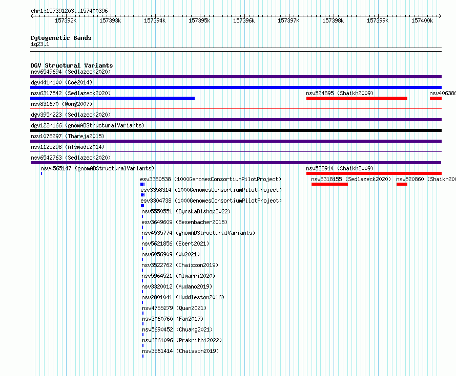Click the red nsv524895 variant bar
Image resolution: width=456 pixels, height=376 pixels.
coord(357,98)
